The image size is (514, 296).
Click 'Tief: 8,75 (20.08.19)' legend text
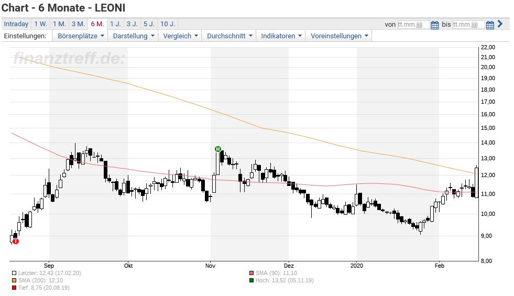point(43,288)
